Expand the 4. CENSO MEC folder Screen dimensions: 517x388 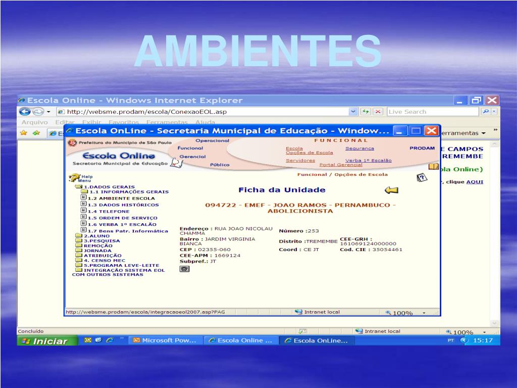coord(78,260)
